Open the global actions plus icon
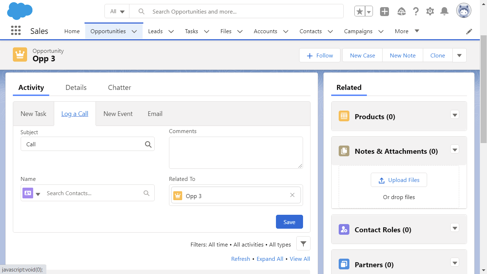This screenshot has height=274, width=487. point(384,11)
